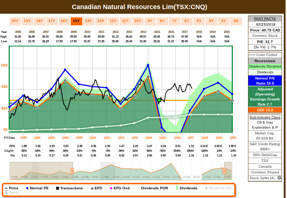This screenshot has width=287, height=198.
Task: Select the 20Y time range tab
Action: 15,21
